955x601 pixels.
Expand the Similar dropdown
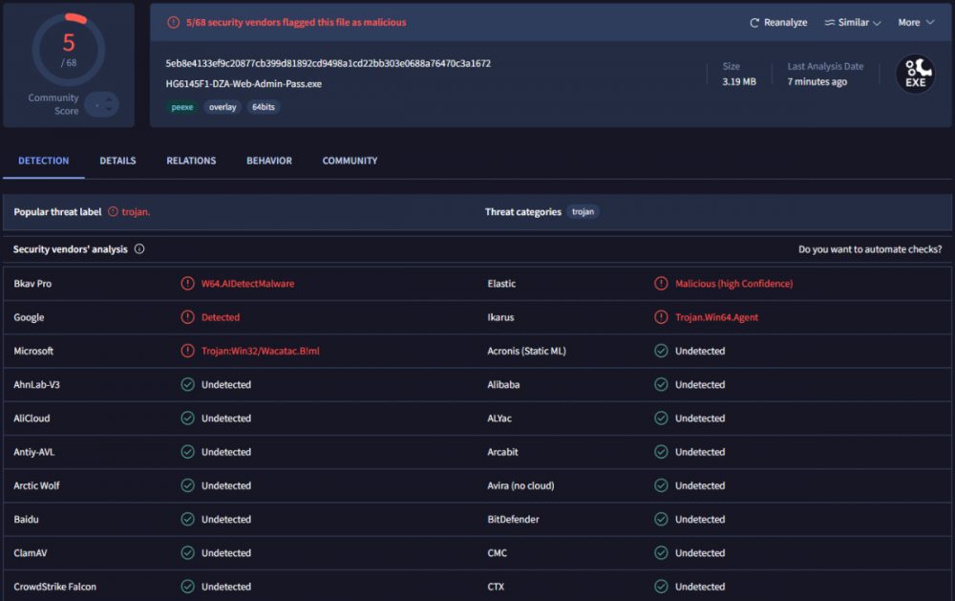(853, 22)
